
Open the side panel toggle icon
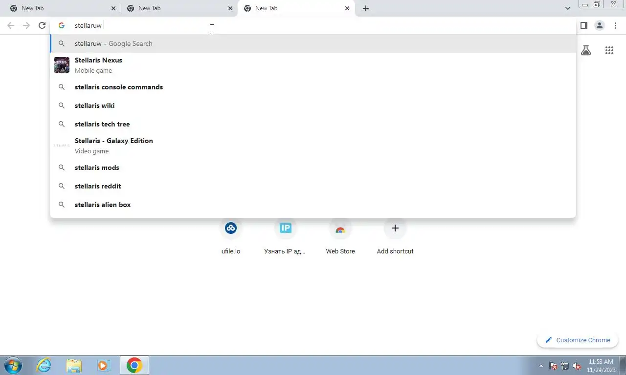click(x=583, y=25)
